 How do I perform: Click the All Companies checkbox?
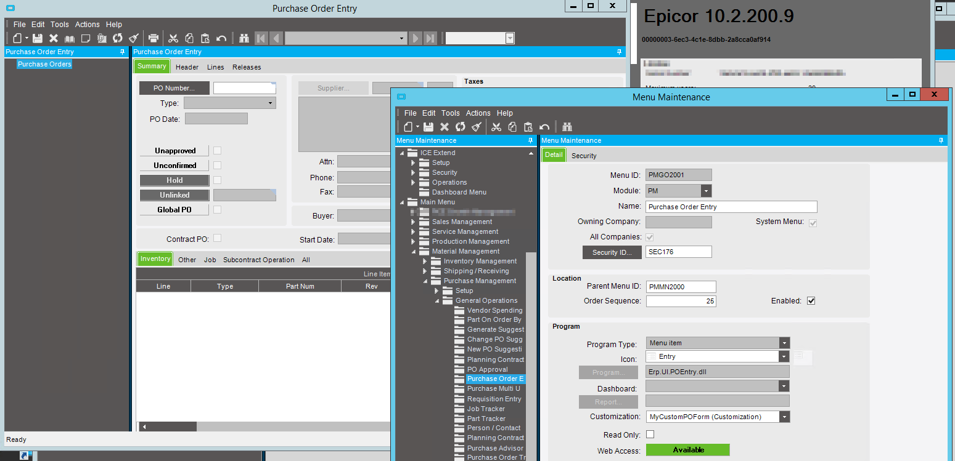[650, 237]
